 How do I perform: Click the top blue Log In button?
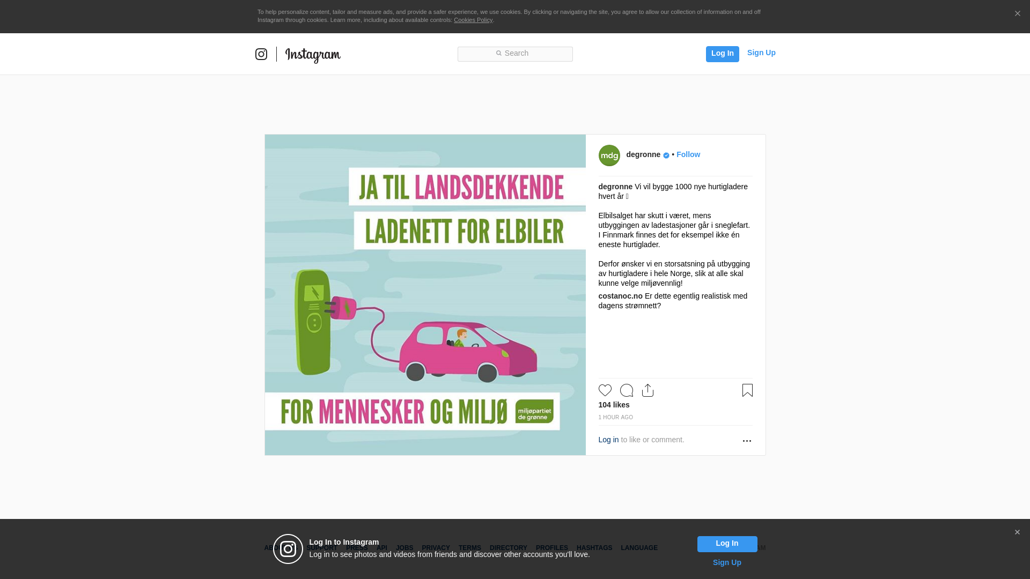722,54
